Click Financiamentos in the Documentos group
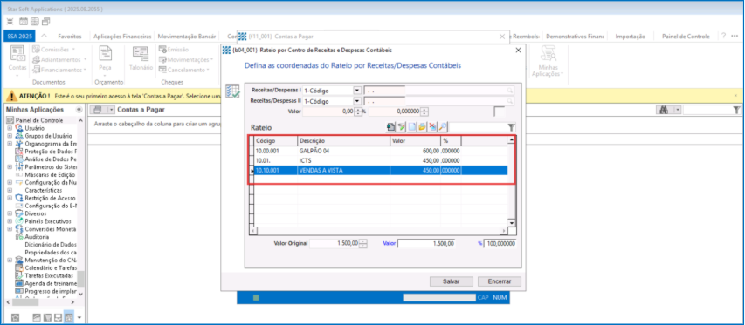Viewport: 745px width, 325px height. click(x=59, y=70)
